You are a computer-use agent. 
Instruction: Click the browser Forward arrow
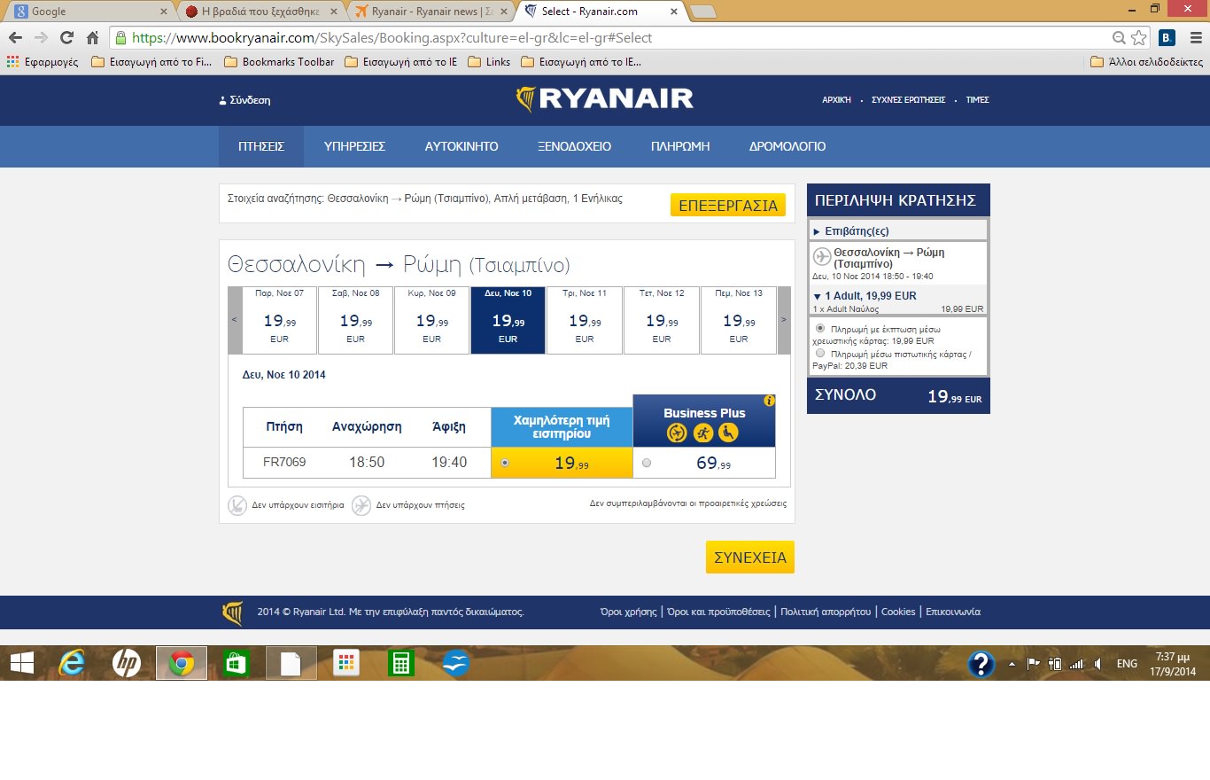coord(41,38)
